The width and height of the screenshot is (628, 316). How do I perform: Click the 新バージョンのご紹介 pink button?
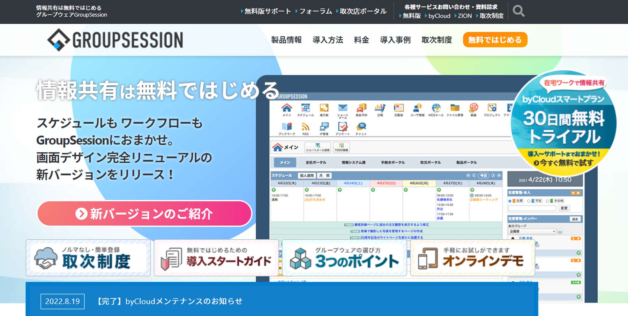[144, 214]
